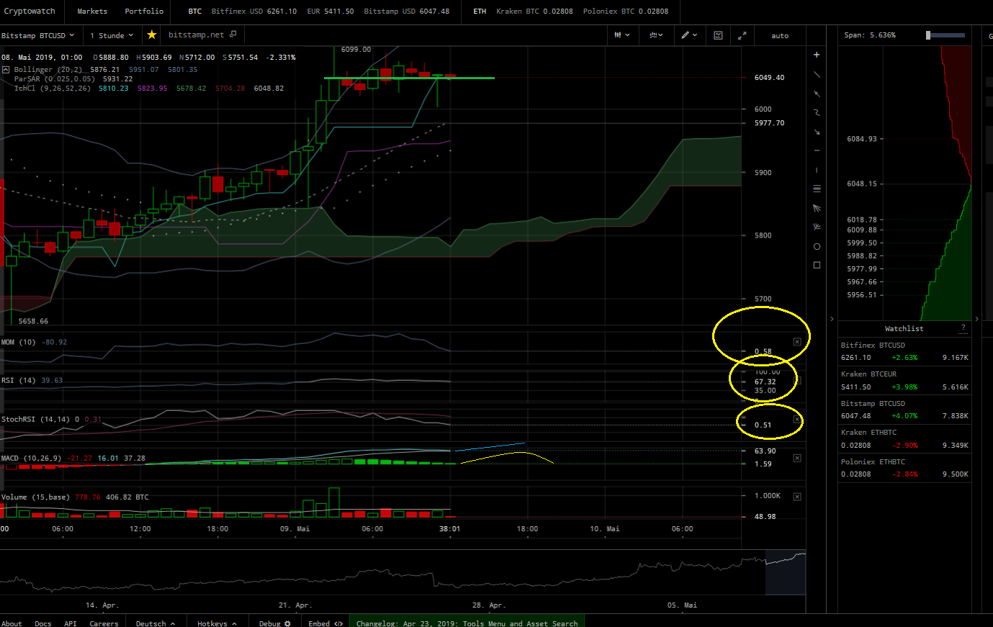Expand the drawing pencil tool dropdown
Viewport: 993px width, 627px height.
pyautogui.click(x=688, y=35)
